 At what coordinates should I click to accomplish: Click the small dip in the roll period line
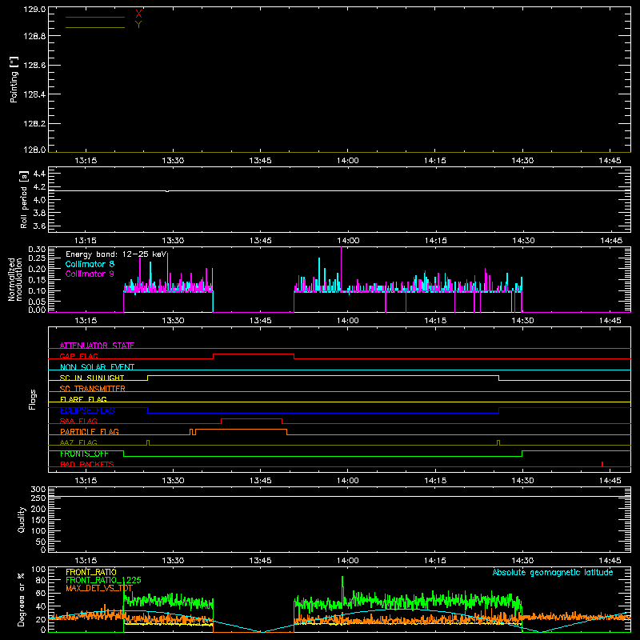point(167,191)
